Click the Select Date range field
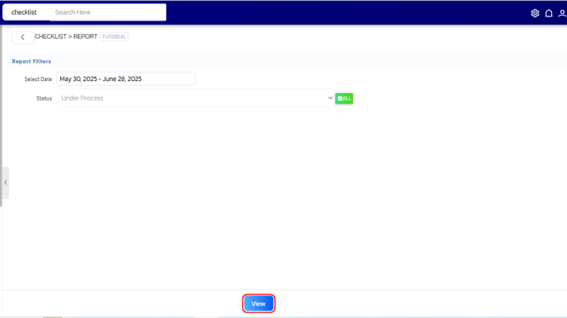Viewport: 567px width, 318px height. click(126, 79)
